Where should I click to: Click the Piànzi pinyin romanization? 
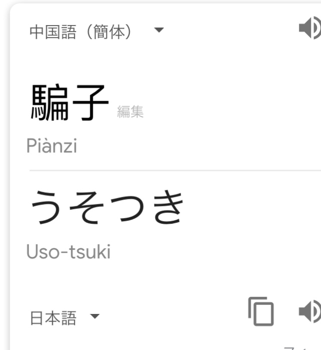(52, 146)
